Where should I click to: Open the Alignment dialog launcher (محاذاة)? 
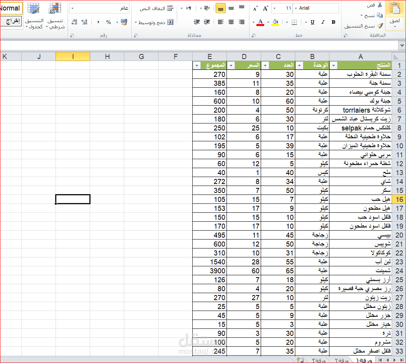(x=136, y=35)
